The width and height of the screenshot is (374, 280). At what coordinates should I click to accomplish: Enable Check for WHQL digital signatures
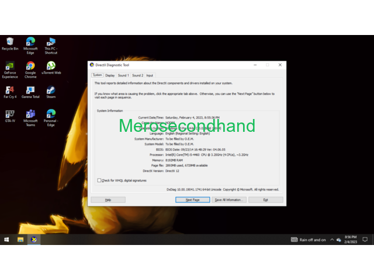tap(99, 180)
